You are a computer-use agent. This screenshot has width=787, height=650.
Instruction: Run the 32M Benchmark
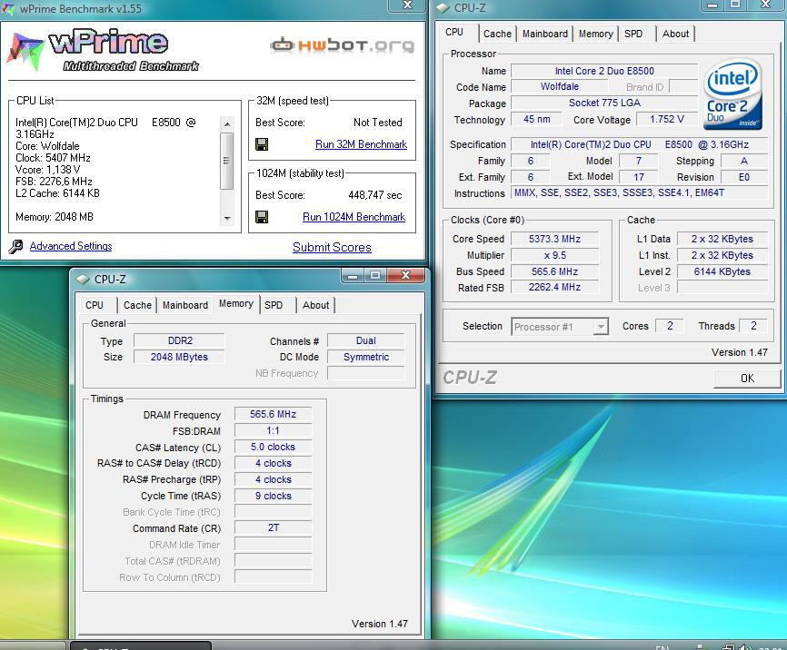tap(361, 144)
